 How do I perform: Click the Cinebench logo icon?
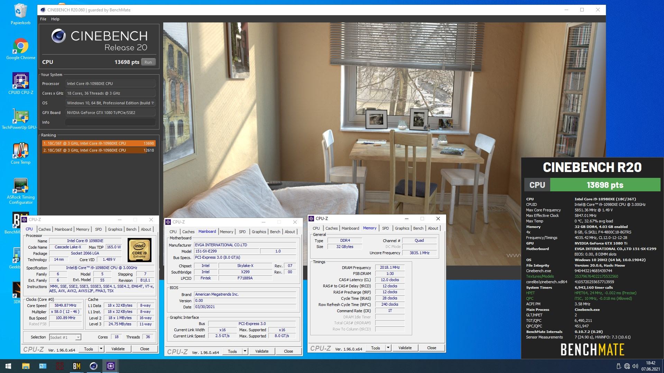[58, 36]
